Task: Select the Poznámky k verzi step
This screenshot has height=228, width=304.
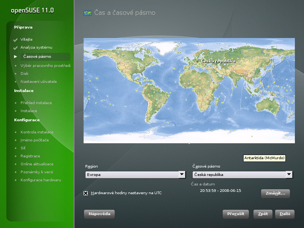Action: point(36,172)
